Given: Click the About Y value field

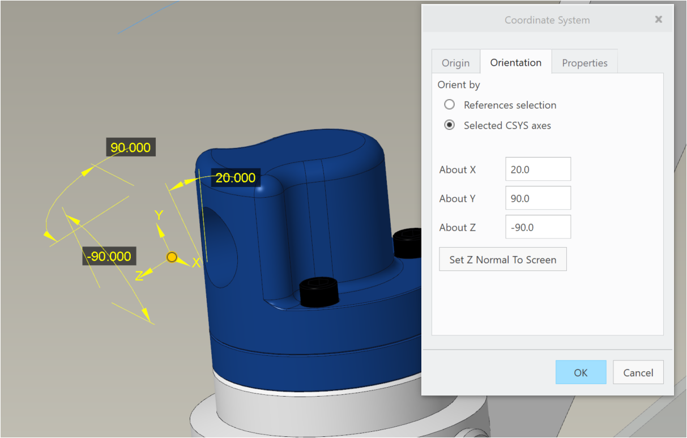Looking at the screenshot, I should click(x=537, y=198).
